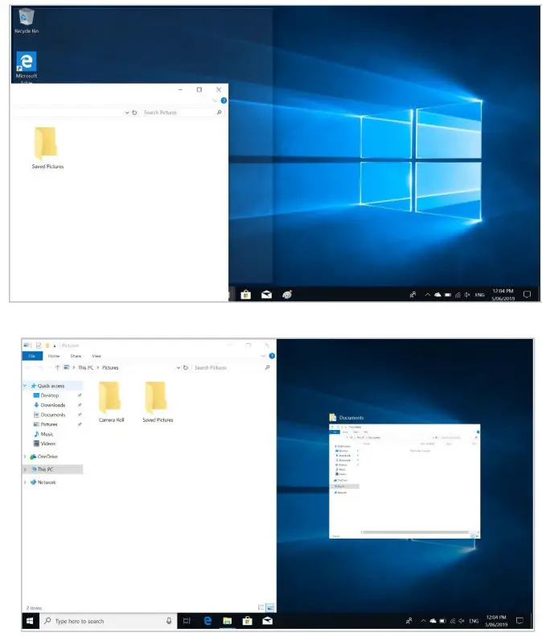Select Quick access in the navigation pane
Screen dimensions: 542x641
[x=51, y=386]
